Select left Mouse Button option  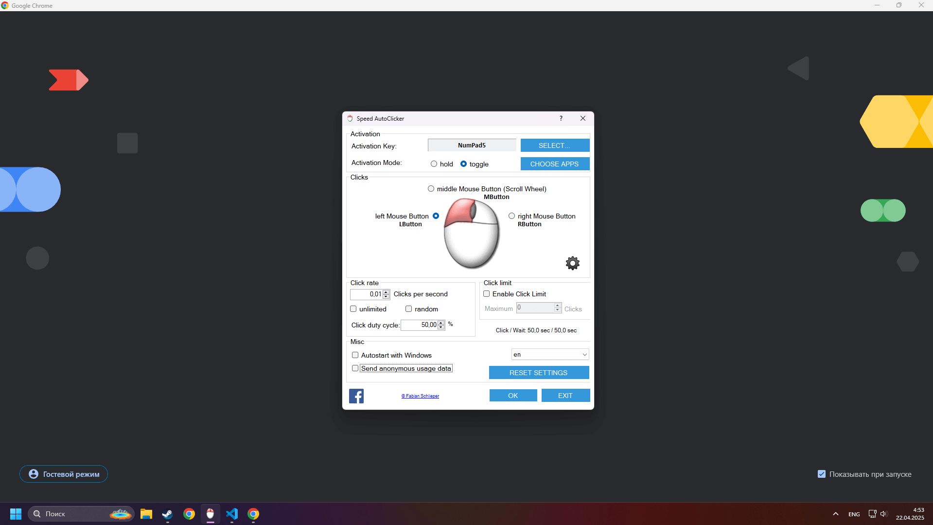(x=436, y=216)
